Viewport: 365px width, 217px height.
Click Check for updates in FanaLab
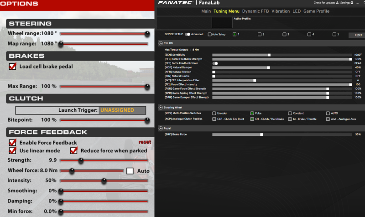(x=326, y=3)
